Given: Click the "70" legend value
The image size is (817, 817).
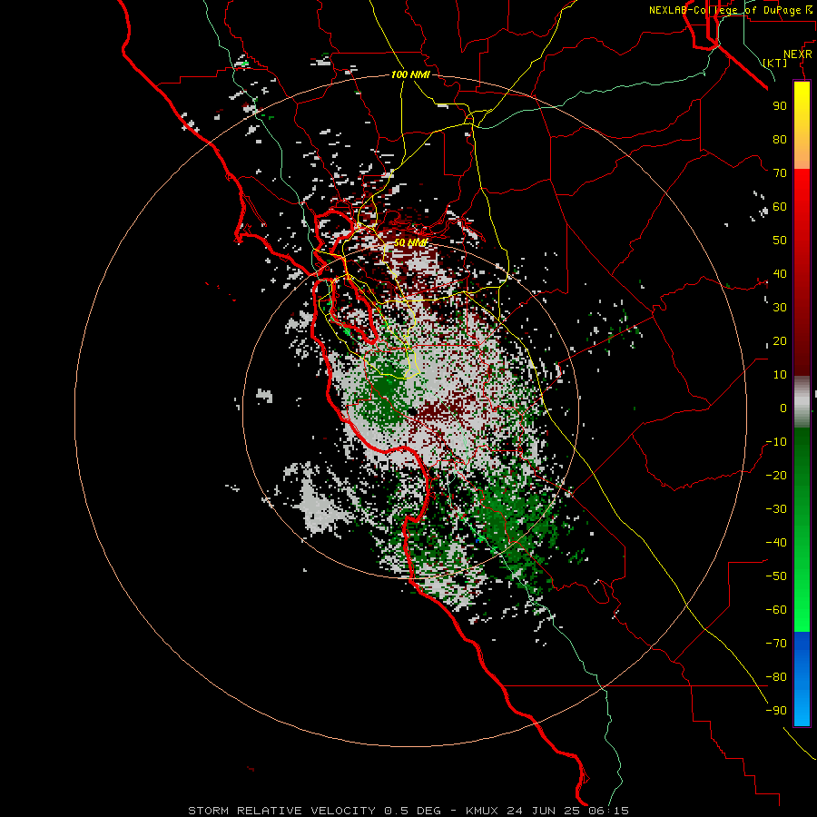Looking at the screenshot, I should click(780, 173).
